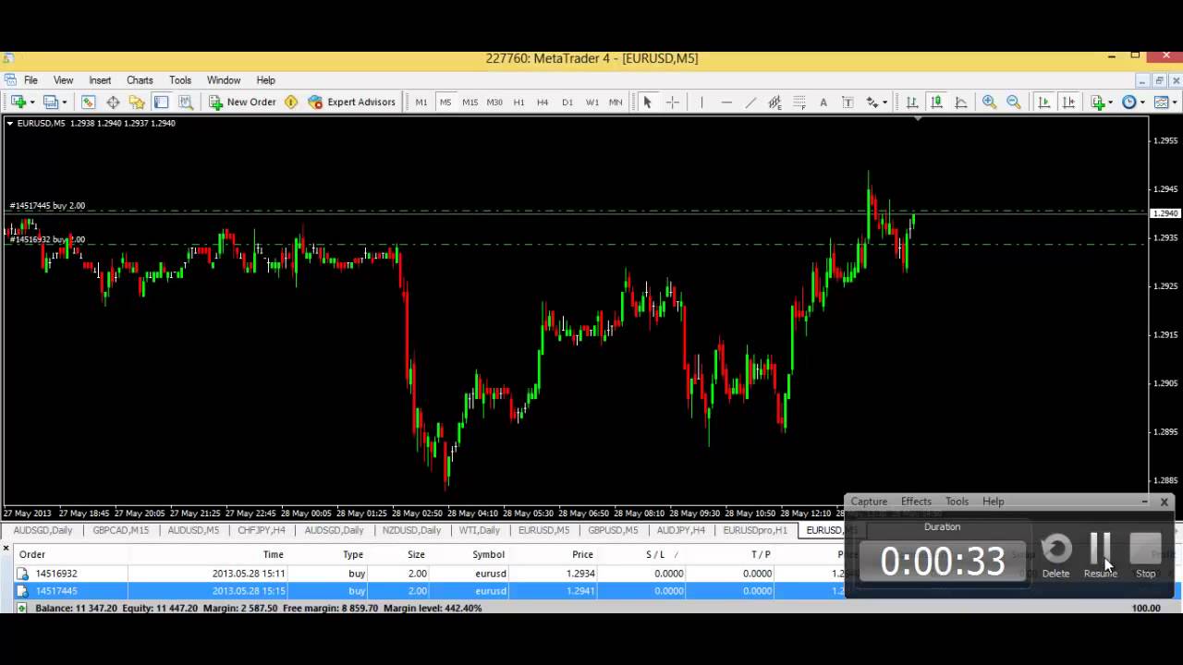Switch chart to bar chart mode
This screenshot has height=665, width=1183.
911,102
